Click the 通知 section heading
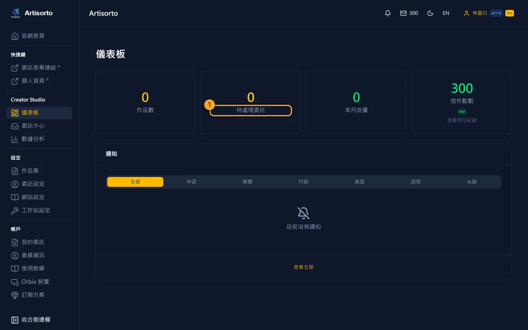528x330 pixels. [111, 154]
